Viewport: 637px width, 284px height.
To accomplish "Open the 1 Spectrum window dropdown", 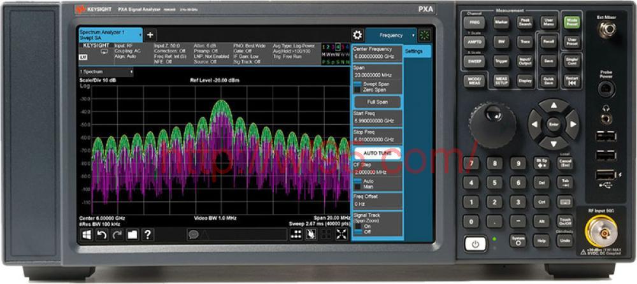I will pos(106,72).
